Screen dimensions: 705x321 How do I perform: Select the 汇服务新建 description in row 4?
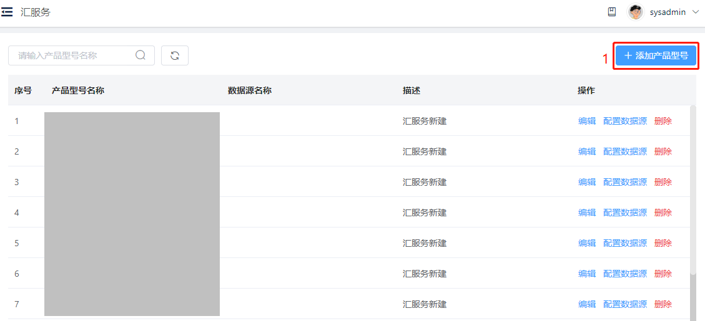(425, 213)
